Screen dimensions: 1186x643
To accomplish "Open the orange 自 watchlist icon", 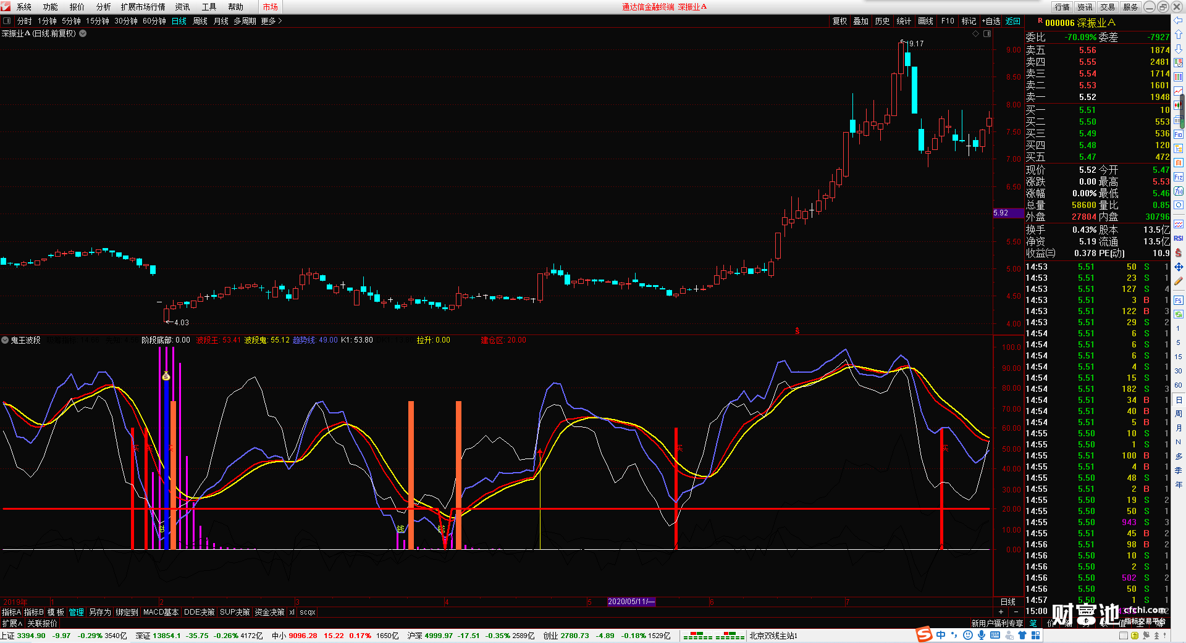I will pos(1179,162).
